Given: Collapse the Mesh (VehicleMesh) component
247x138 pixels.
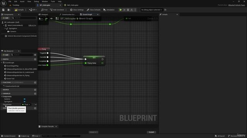Looking at the screenshot, I should pyautogui.click(x=4, y=25).
